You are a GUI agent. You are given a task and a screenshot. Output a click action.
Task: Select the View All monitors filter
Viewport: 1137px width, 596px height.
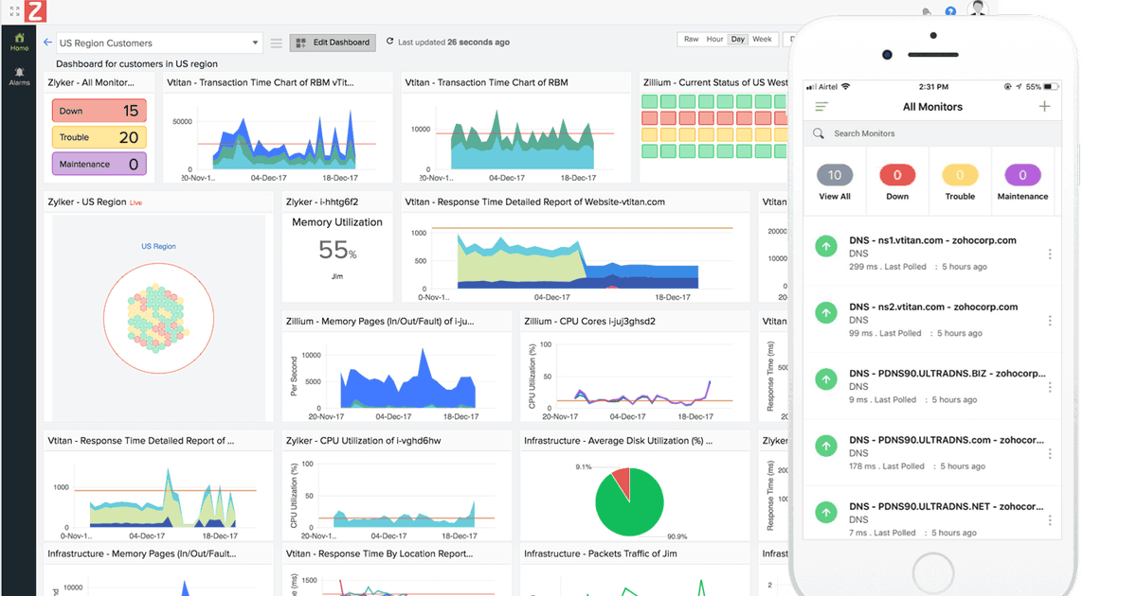(x=834, y=183)
